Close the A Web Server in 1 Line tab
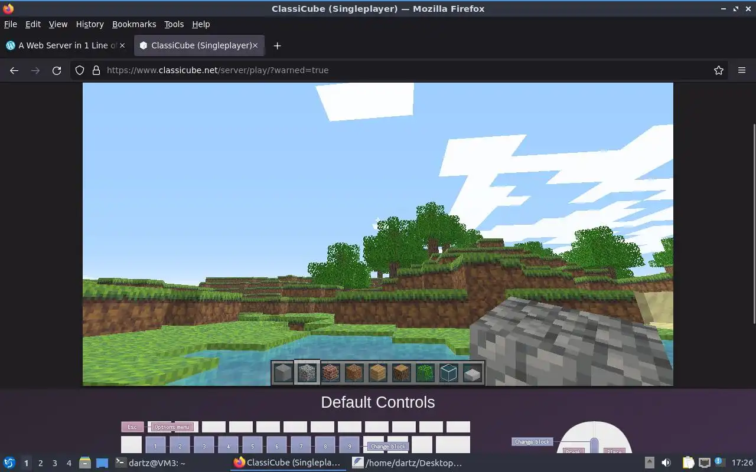This screenshot has width=756, height=472. click(x=122, y=45)
